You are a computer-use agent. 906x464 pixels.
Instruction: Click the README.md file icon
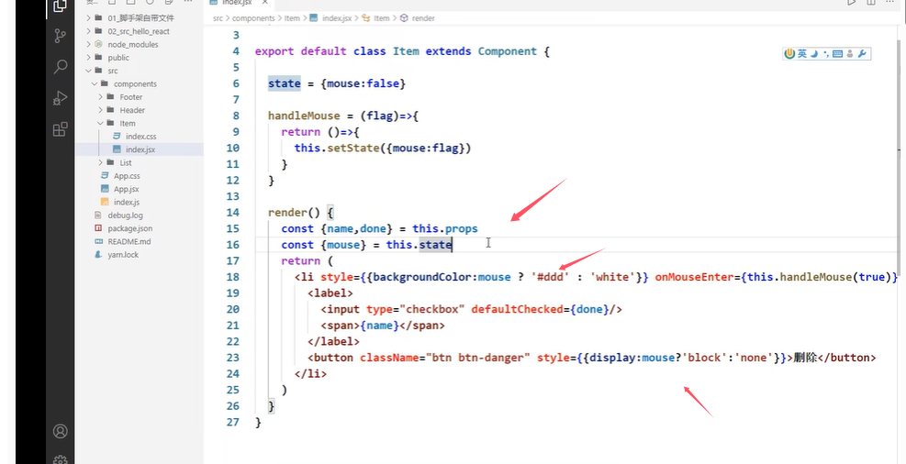(97, 241)
